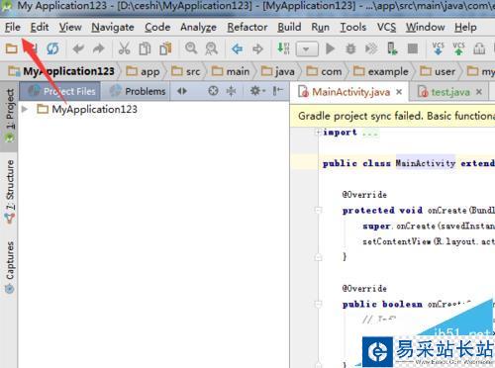Open the Run menu

pyautogui.click(x=320, y=27)
